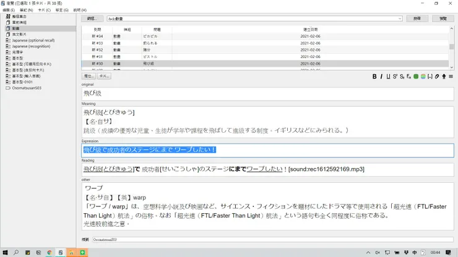Screen dimensions: 458x257
Task: Attach media with the paperclip icon
Action: pos(437,77)
